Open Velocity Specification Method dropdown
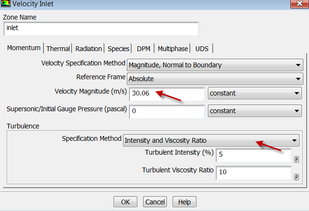 pyautogui.click(x=215, y=65)
